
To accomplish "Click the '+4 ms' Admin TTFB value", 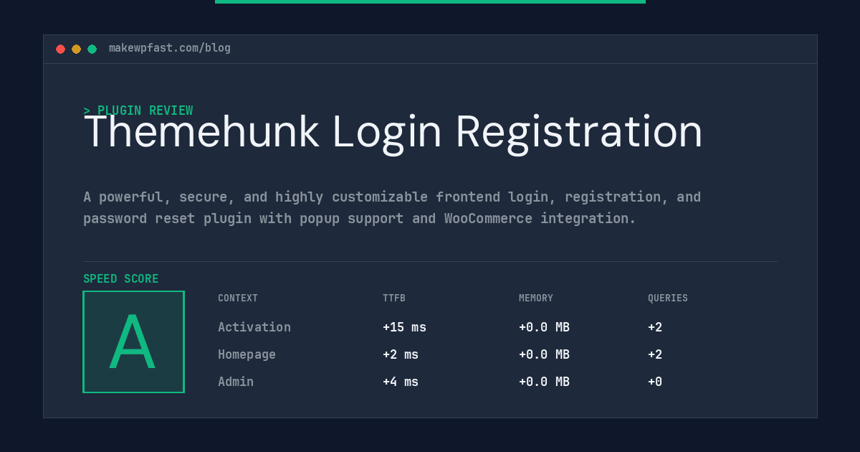I will (x=401, y=382).
